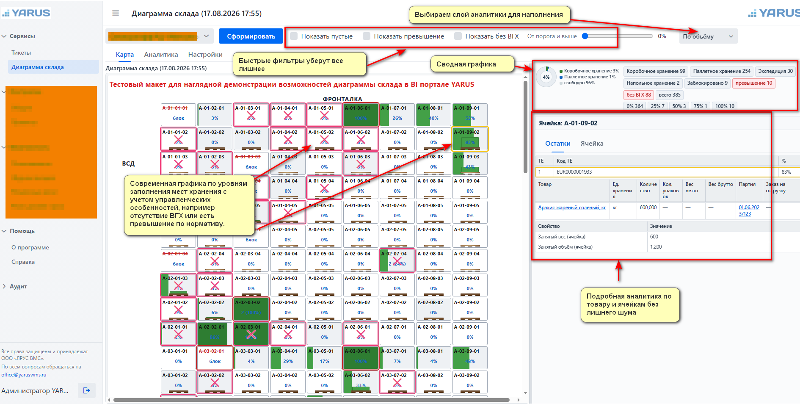Filter by Заблокировано 9 chip
Viewport: 800px width, 404px height.
click(x=707, y=83)
